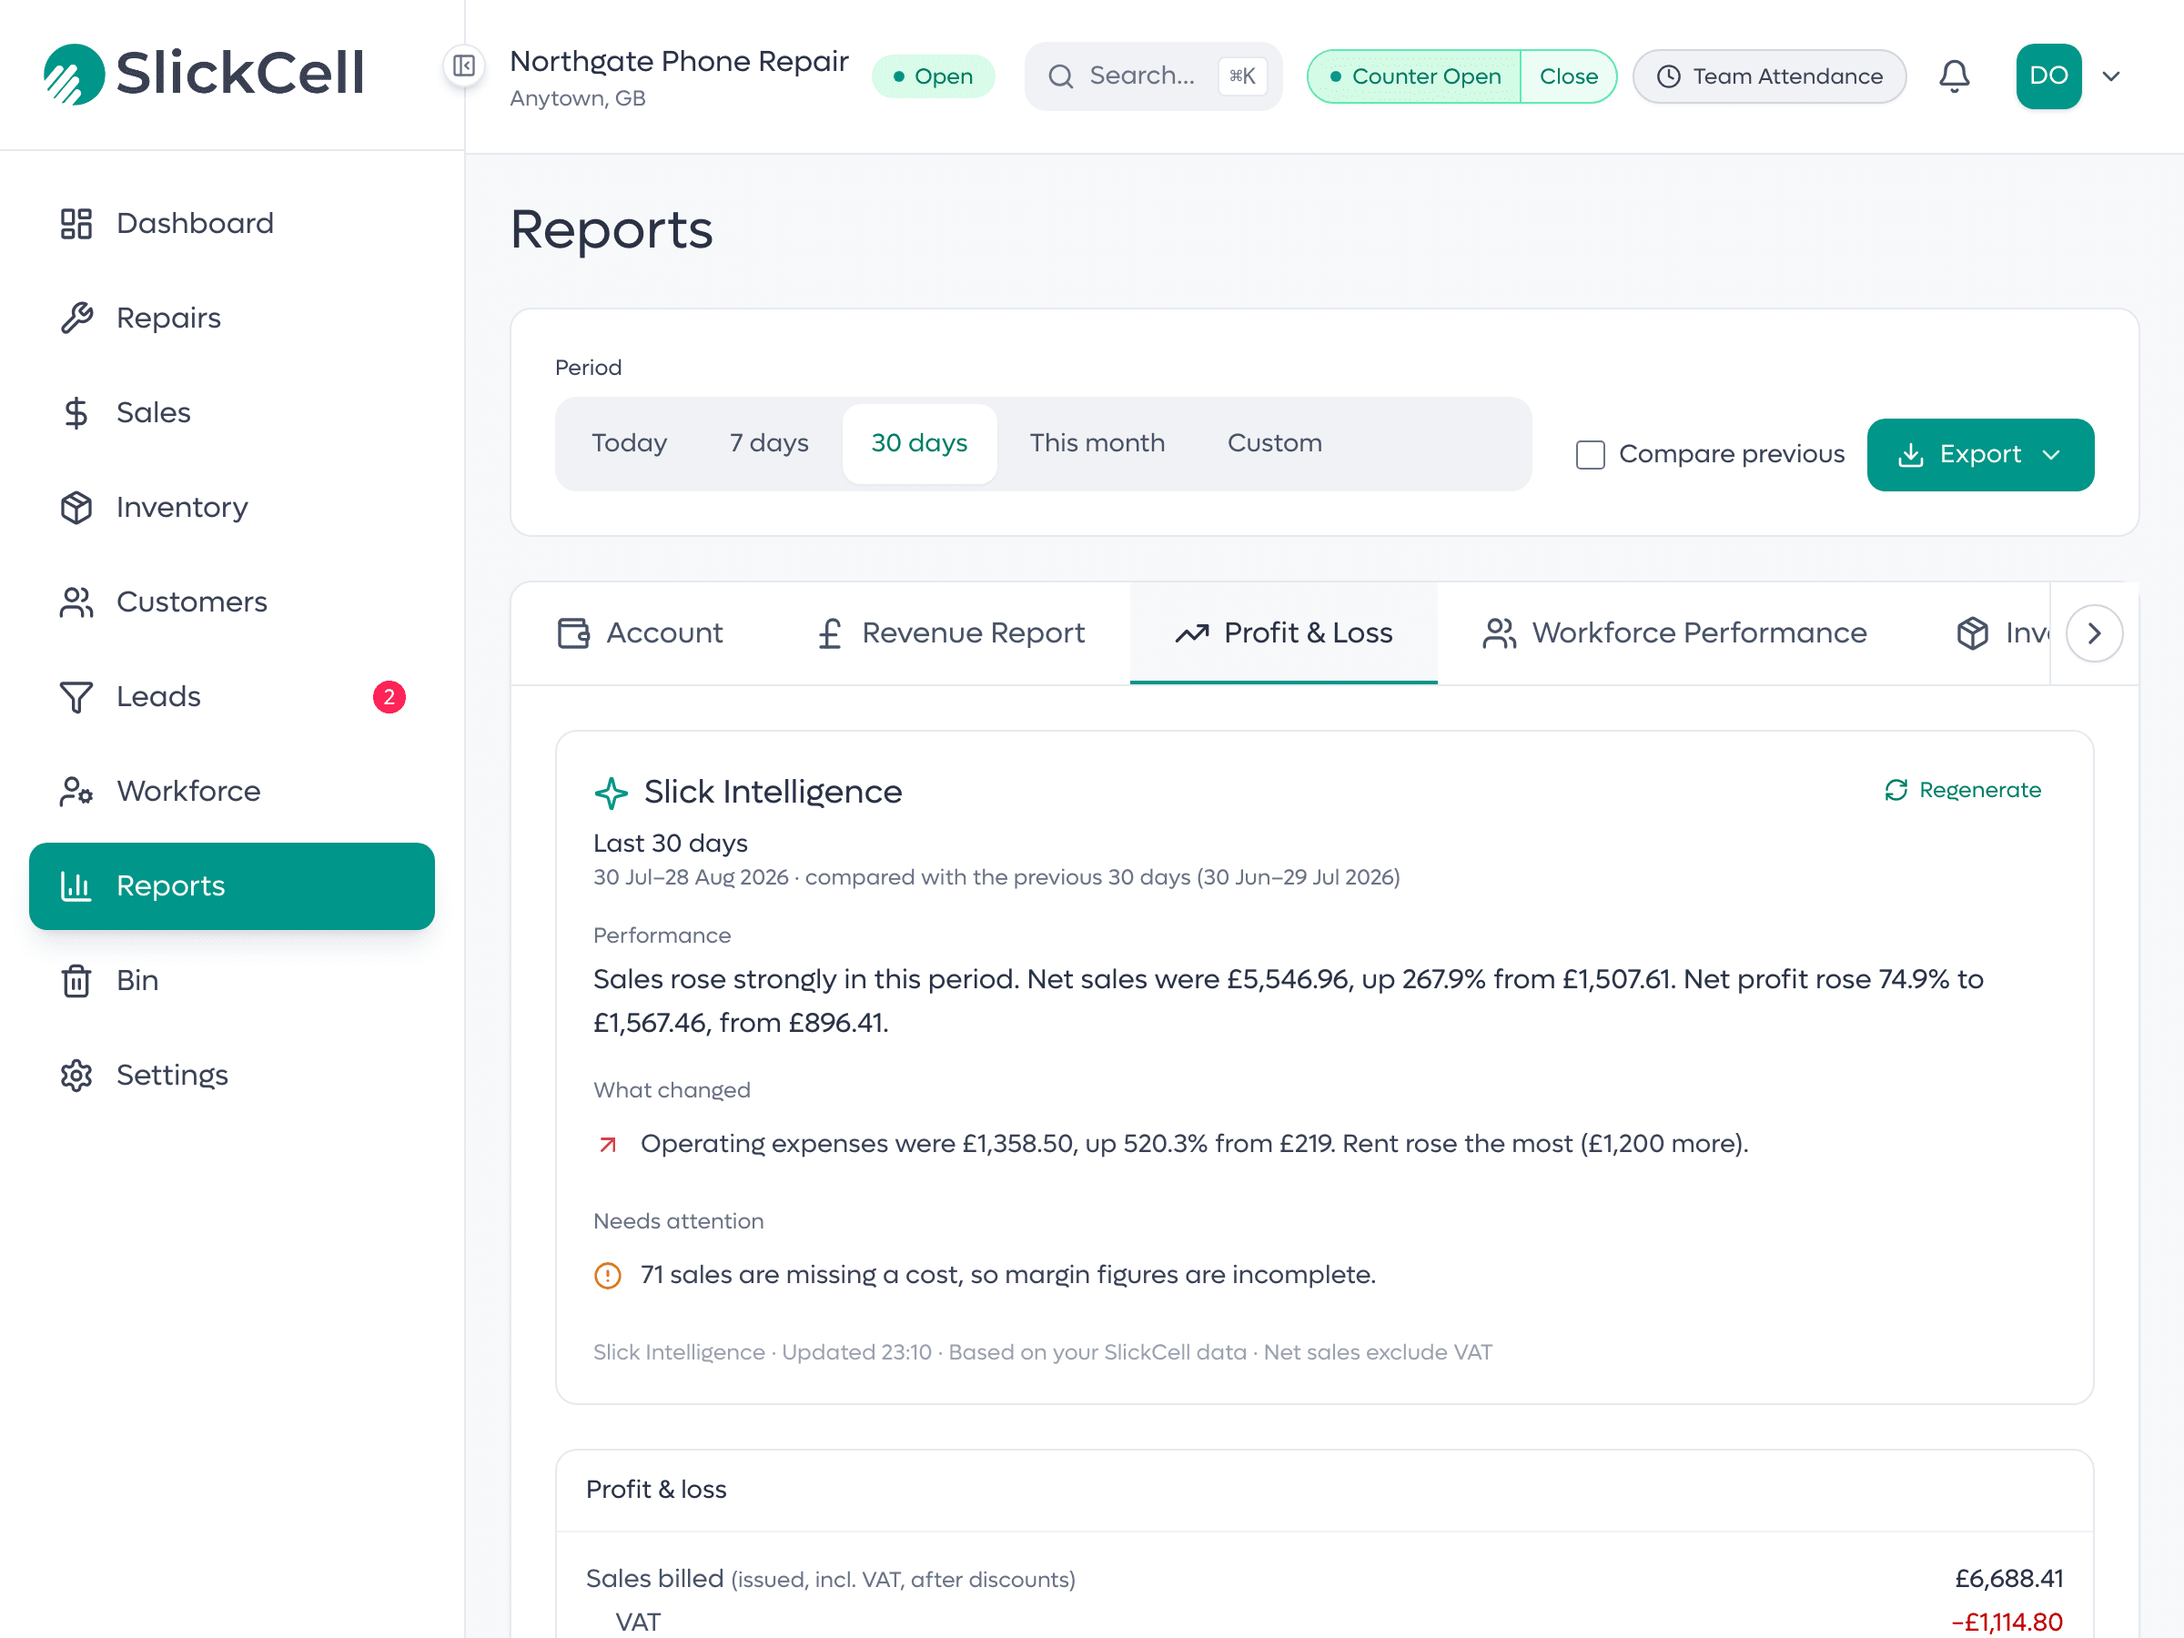Click the red arrow operating expenses icon
The image size is (2184, 1638).
(608, 1145)
